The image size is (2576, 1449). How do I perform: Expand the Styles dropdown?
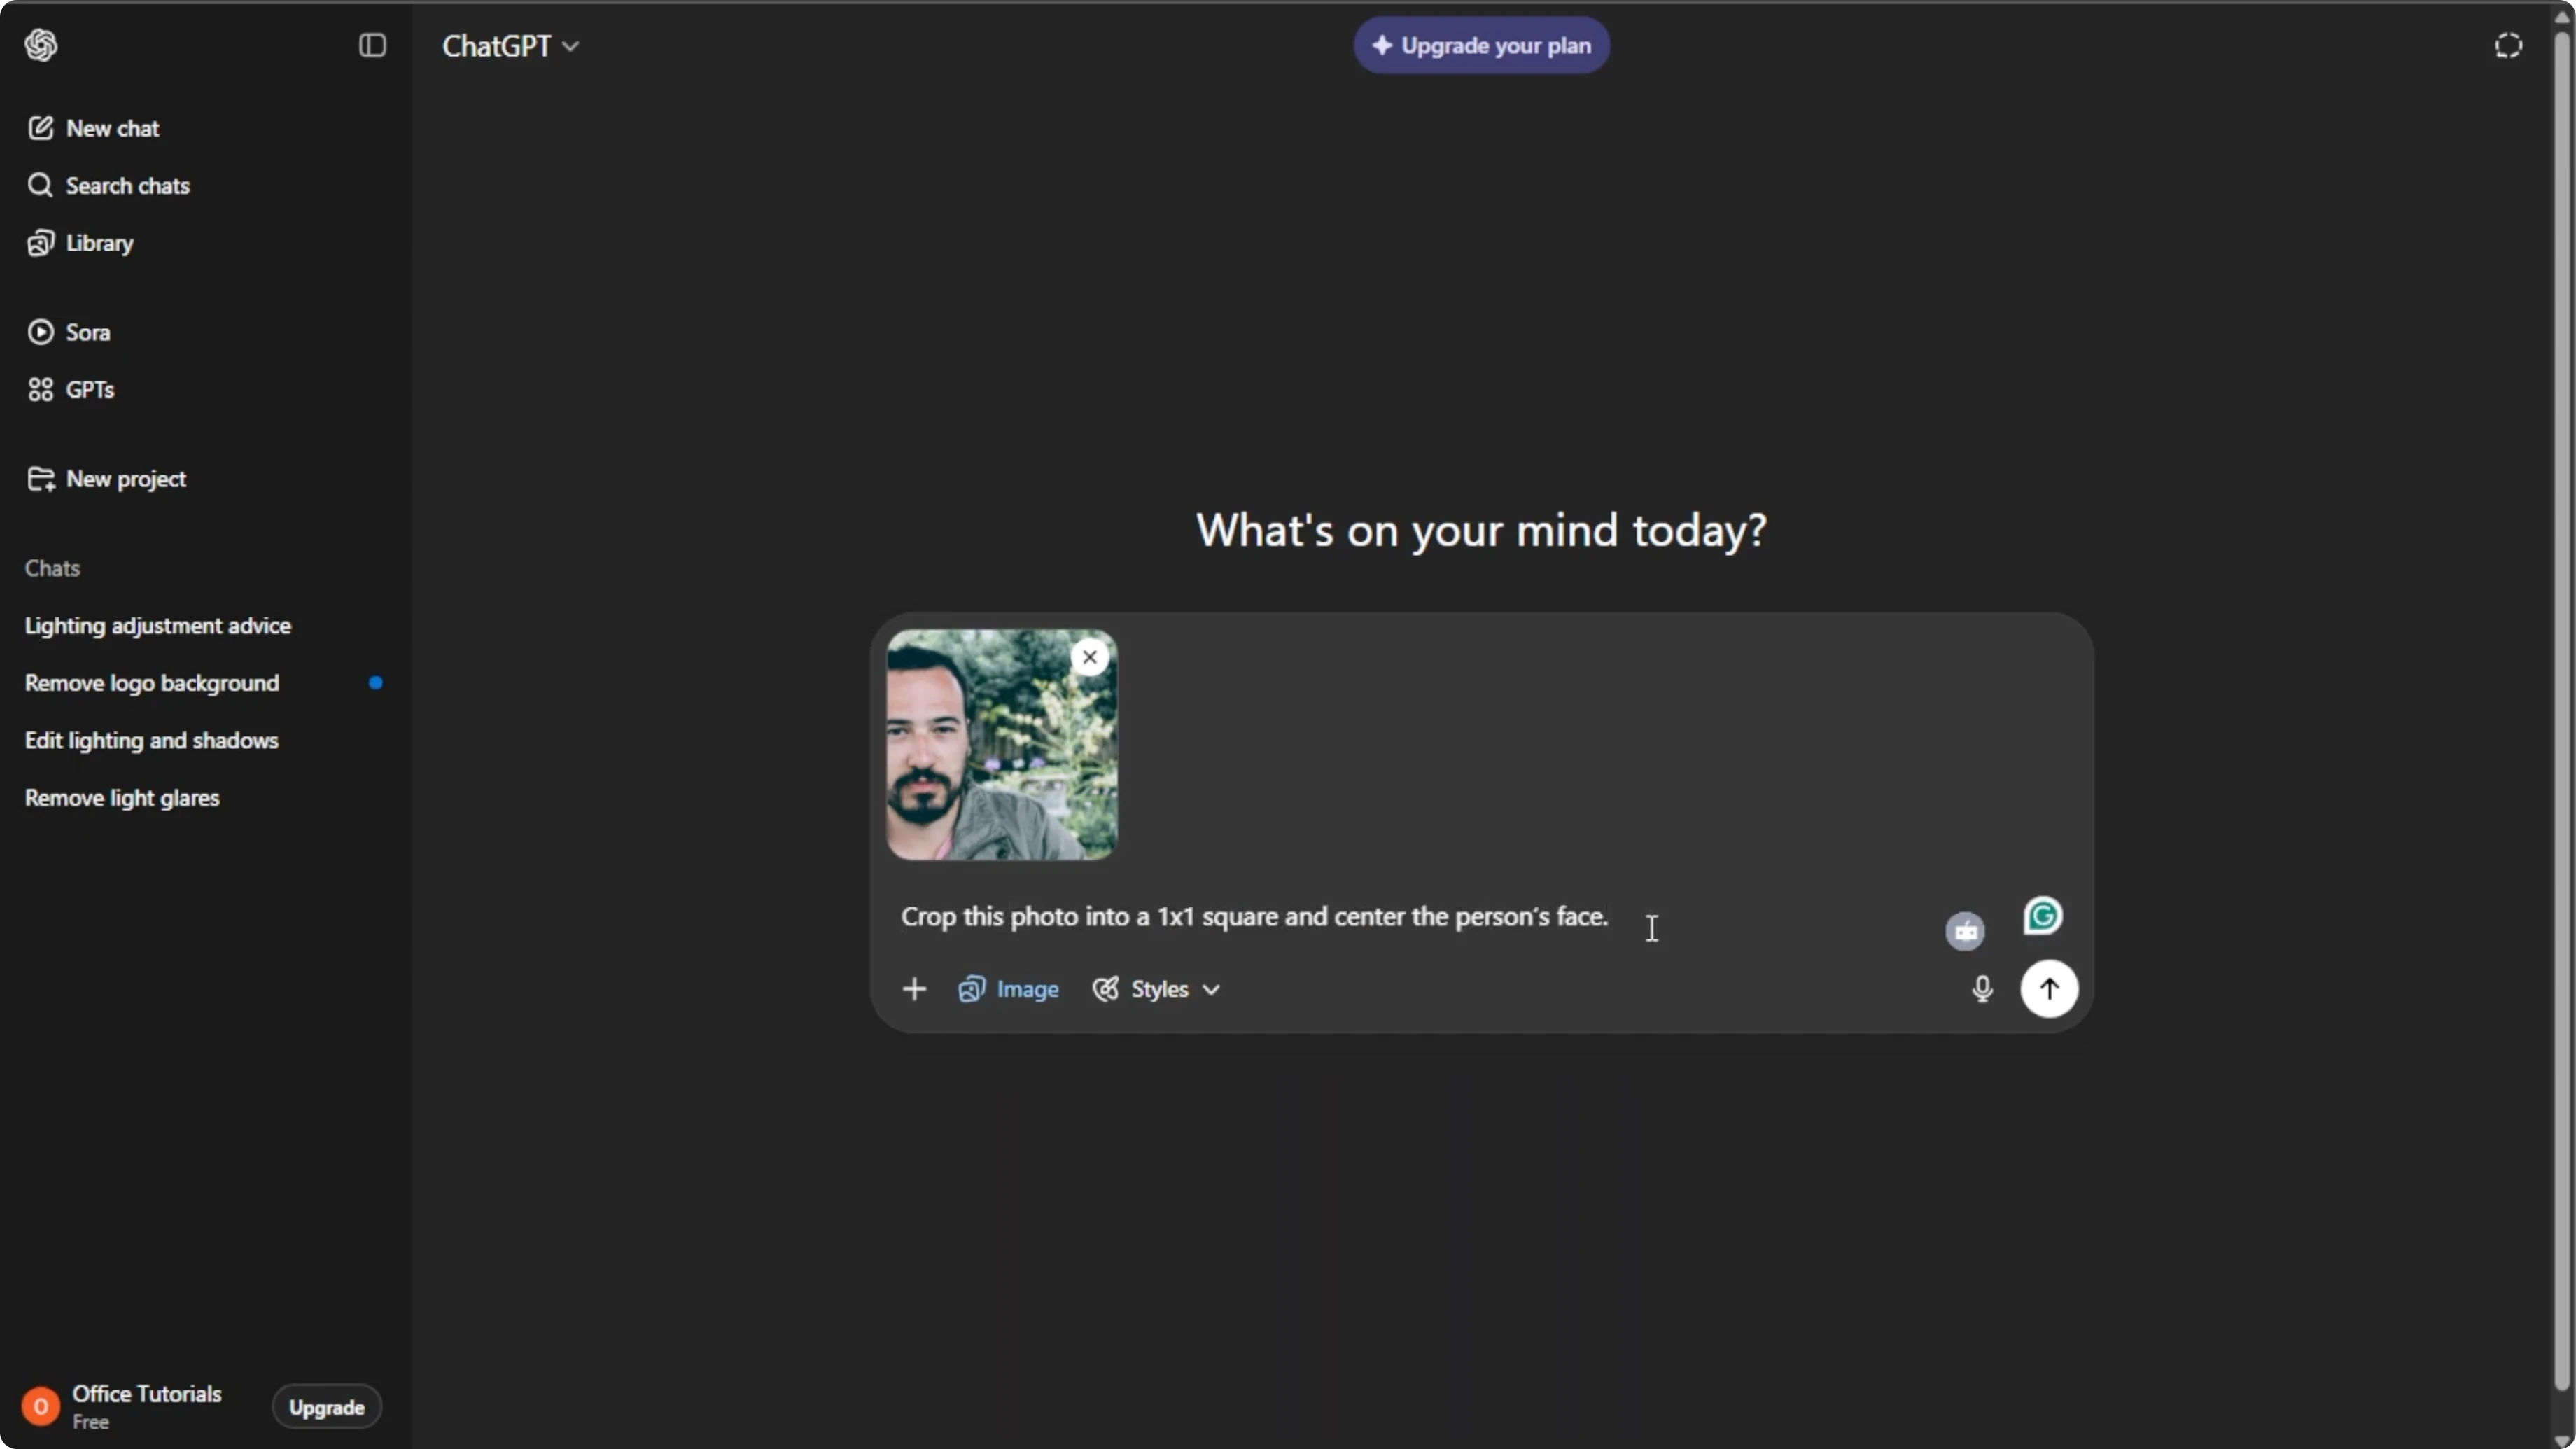(1156, 989)
